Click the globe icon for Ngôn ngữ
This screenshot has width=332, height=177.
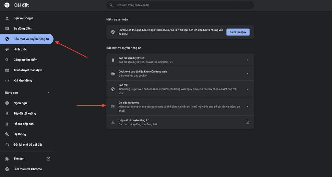coord(7,103)
